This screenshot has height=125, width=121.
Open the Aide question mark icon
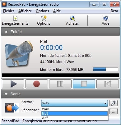[x=106, y=18]
